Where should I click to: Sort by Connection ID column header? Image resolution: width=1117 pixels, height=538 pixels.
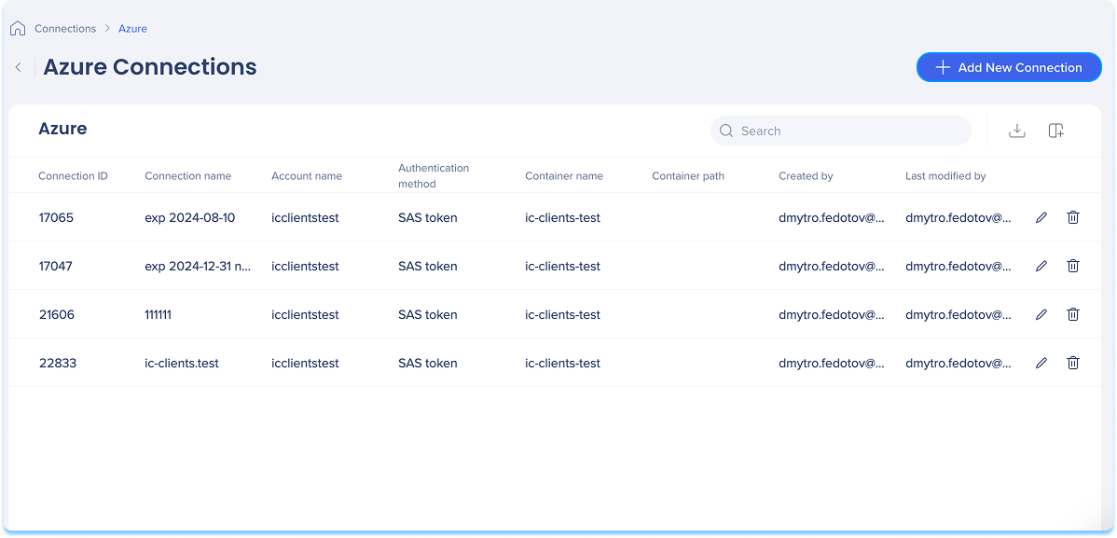(73, 176)
